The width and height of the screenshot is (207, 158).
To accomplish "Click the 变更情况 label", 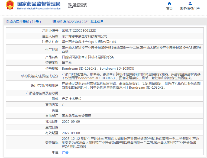I will click(x=52, y=143).
